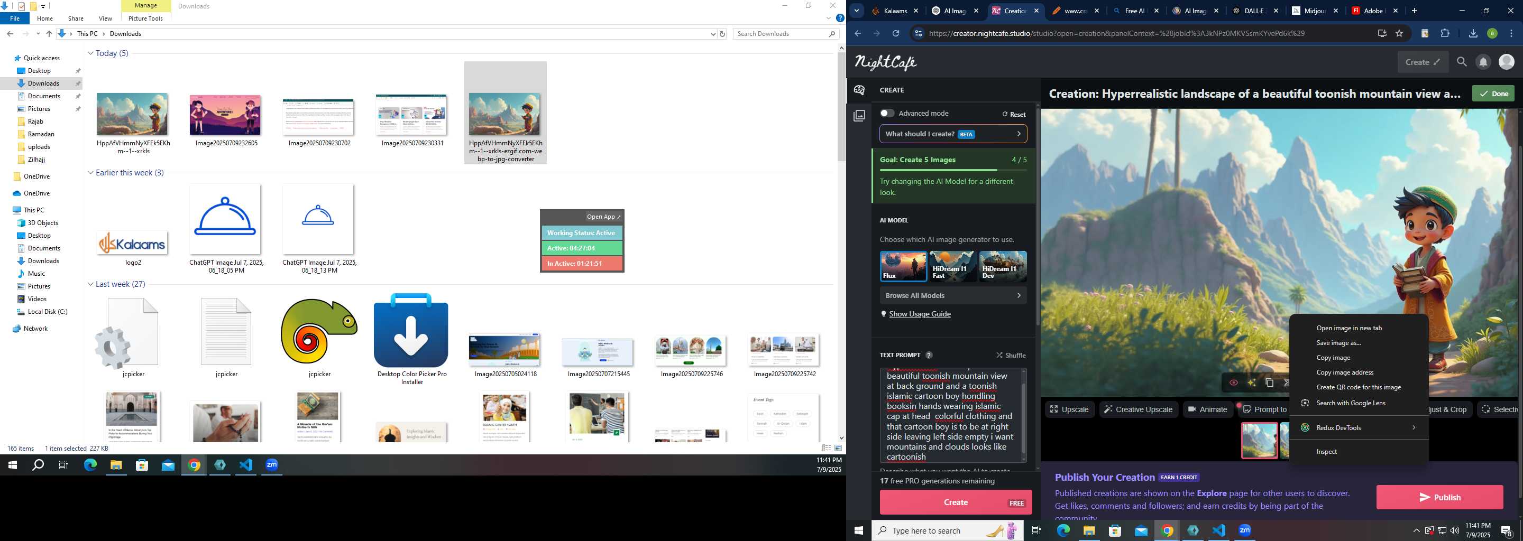This screenshot has height=541, width=1523.
Task: Click the pink Publish button
Action: coord(1439,497)
